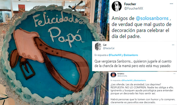Image resolution: width=177 pixels, height=105 pixels.
Task: Open the more options menu on Foucher's tweet
Action: pos(171,4)
